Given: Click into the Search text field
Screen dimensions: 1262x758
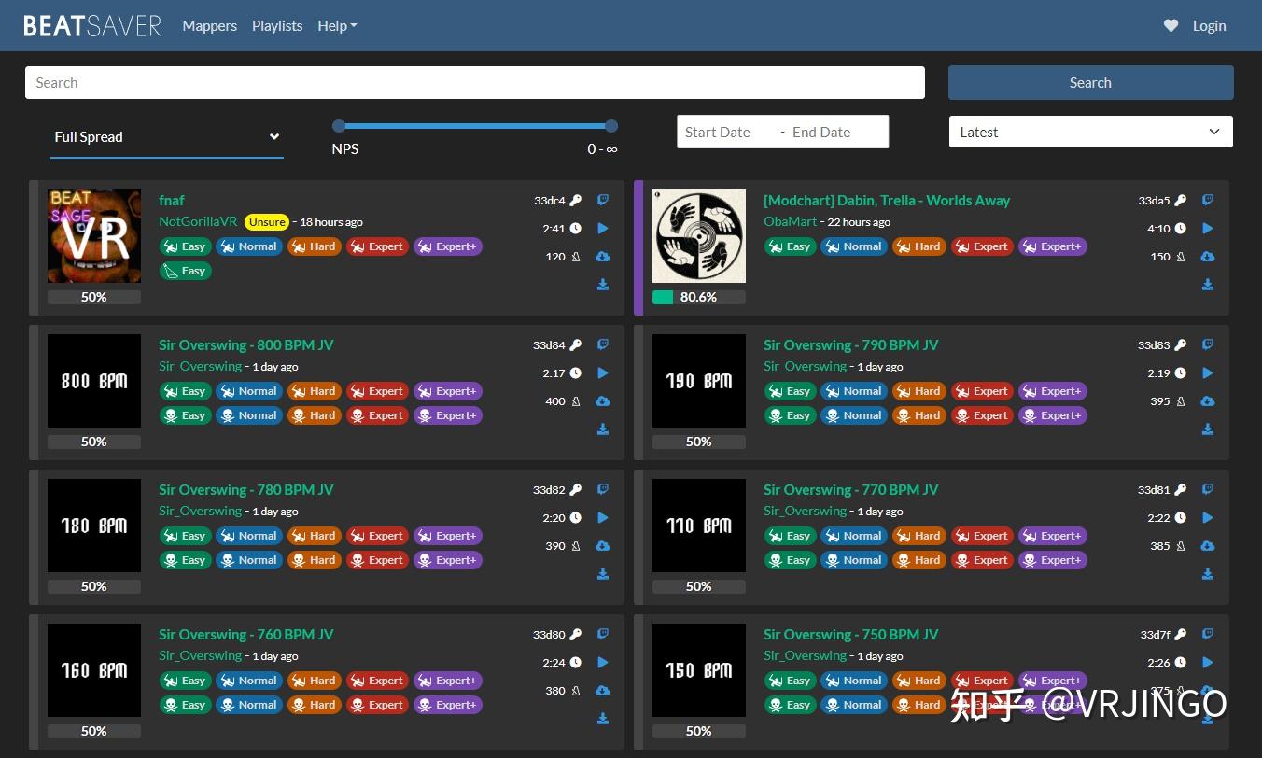Looking at the screenshot, I should 475,83.
